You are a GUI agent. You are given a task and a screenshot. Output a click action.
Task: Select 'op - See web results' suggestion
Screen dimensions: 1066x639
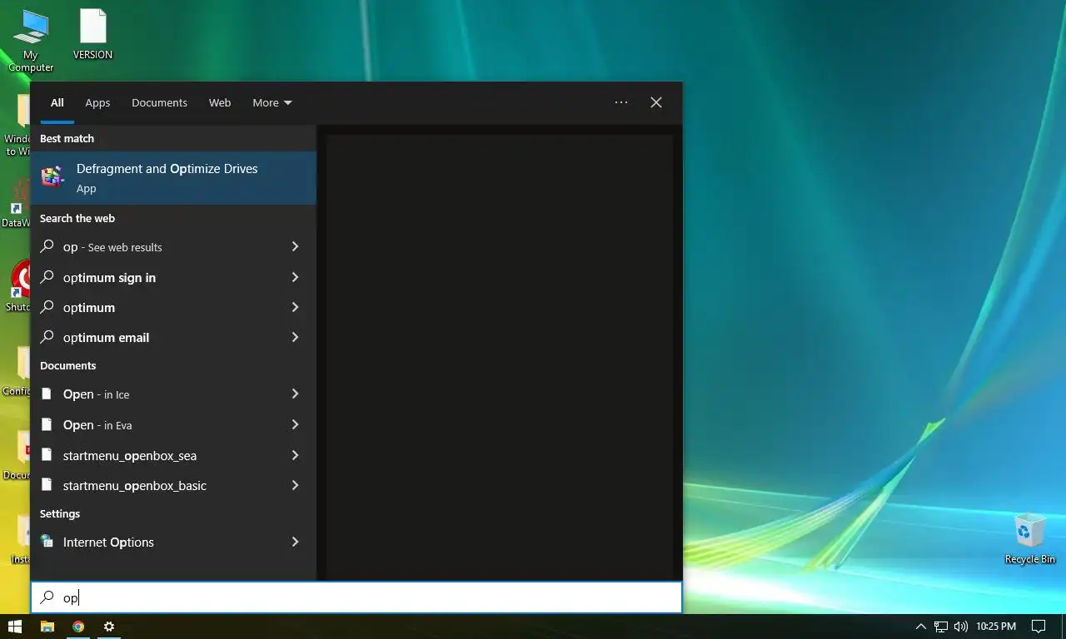[x=173, y=246]
